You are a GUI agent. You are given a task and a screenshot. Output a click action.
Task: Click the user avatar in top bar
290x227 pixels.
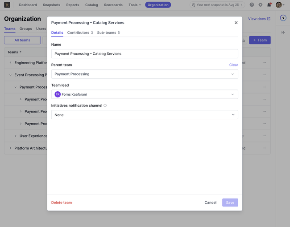point(278,5)
